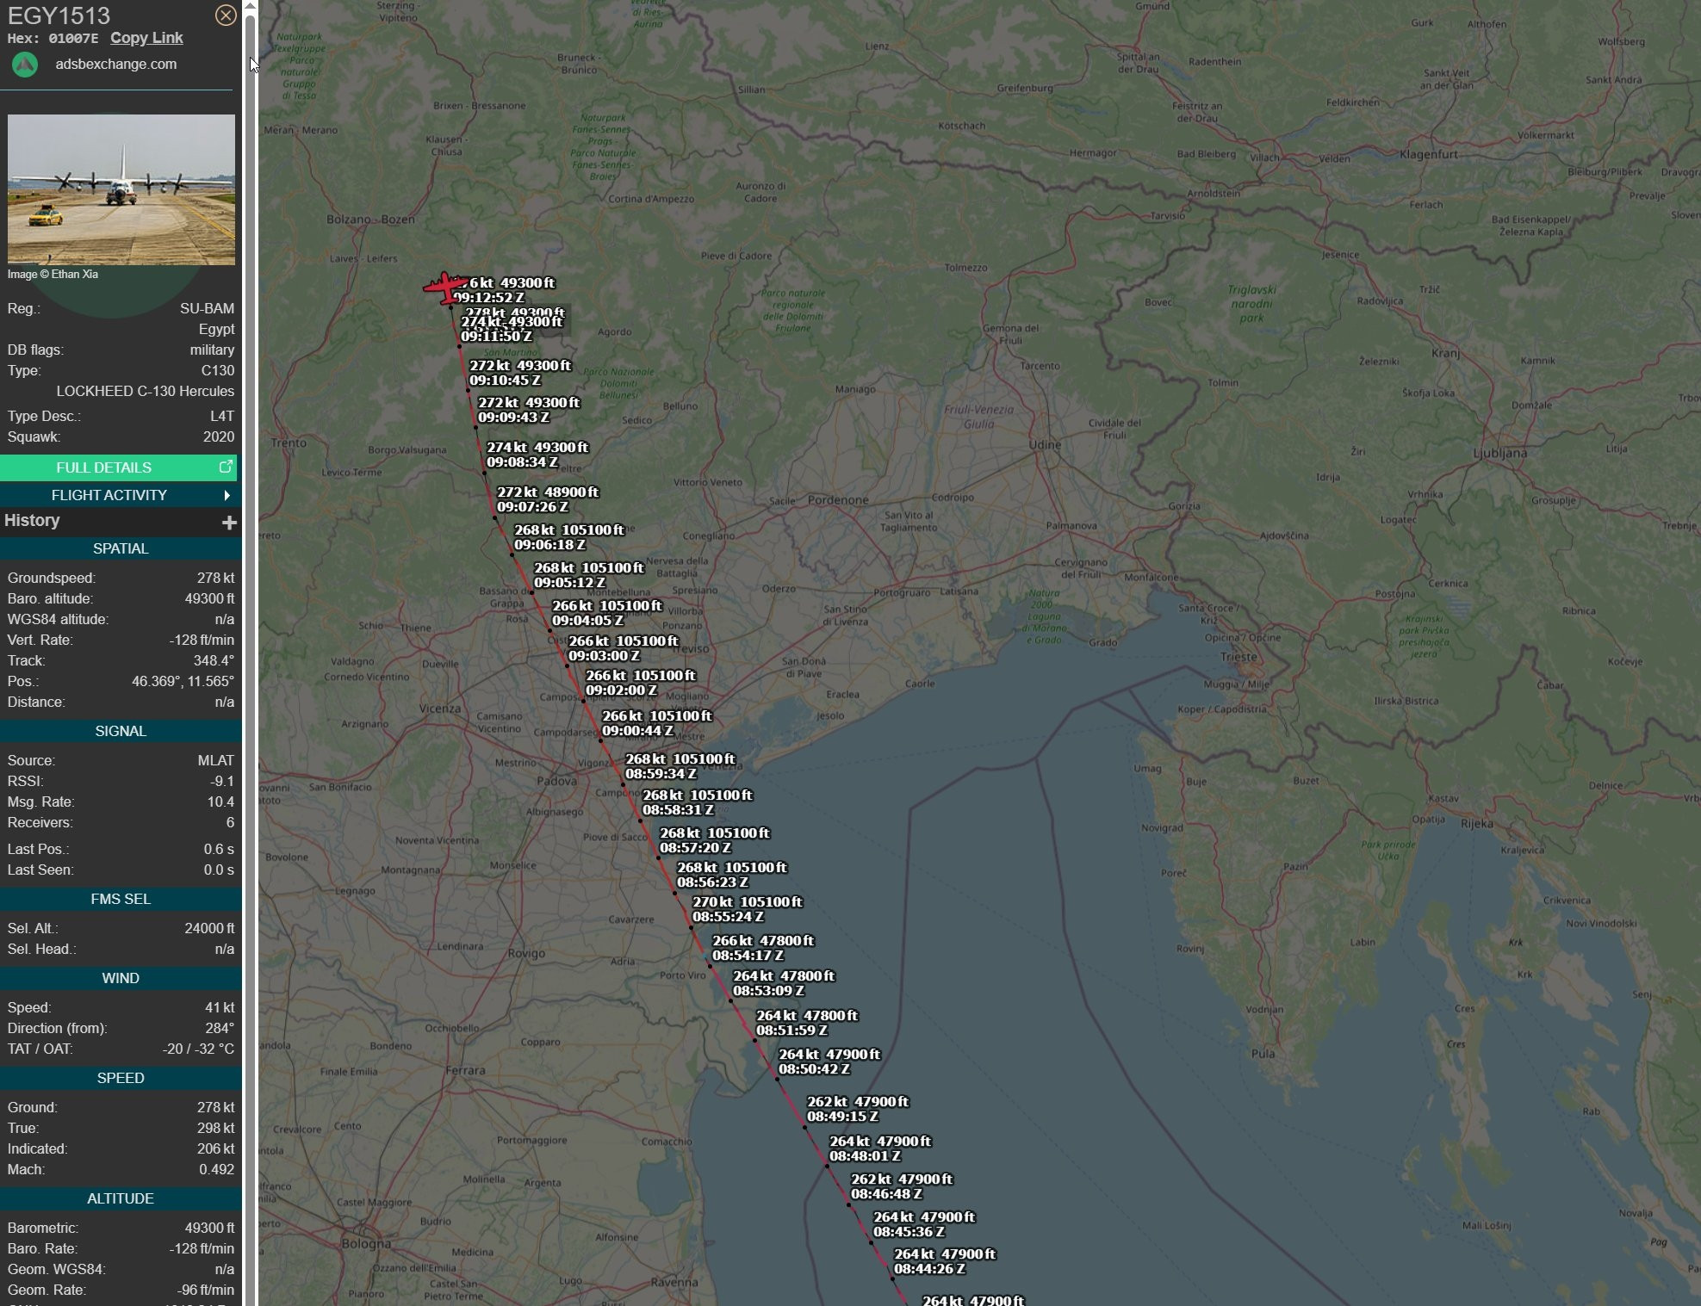Click the Mach value 0.492
This screenshot has width=1701, height=1306.
(x=216, y=1169)
